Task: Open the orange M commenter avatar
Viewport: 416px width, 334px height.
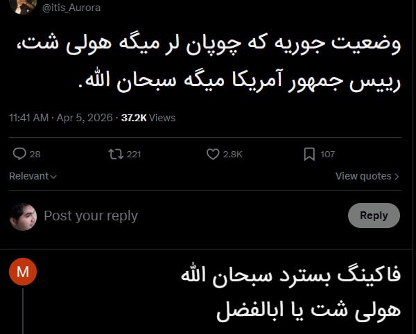Action: click(x=23, y=272)
